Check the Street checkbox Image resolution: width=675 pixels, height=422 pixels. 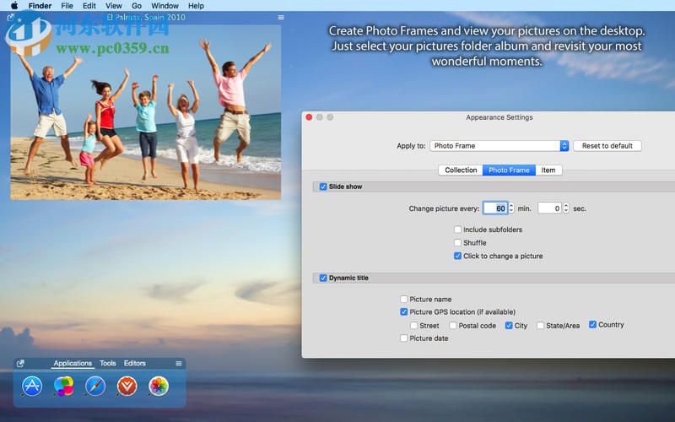413,325
